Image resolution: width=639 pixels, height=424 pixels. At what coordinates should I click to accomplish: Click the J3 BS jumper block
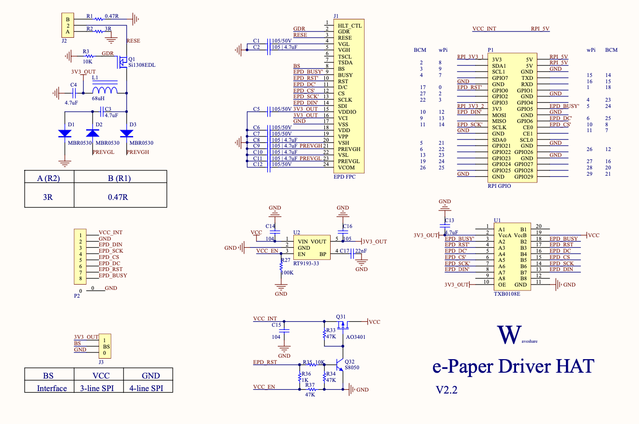click(x=106, y=347)
